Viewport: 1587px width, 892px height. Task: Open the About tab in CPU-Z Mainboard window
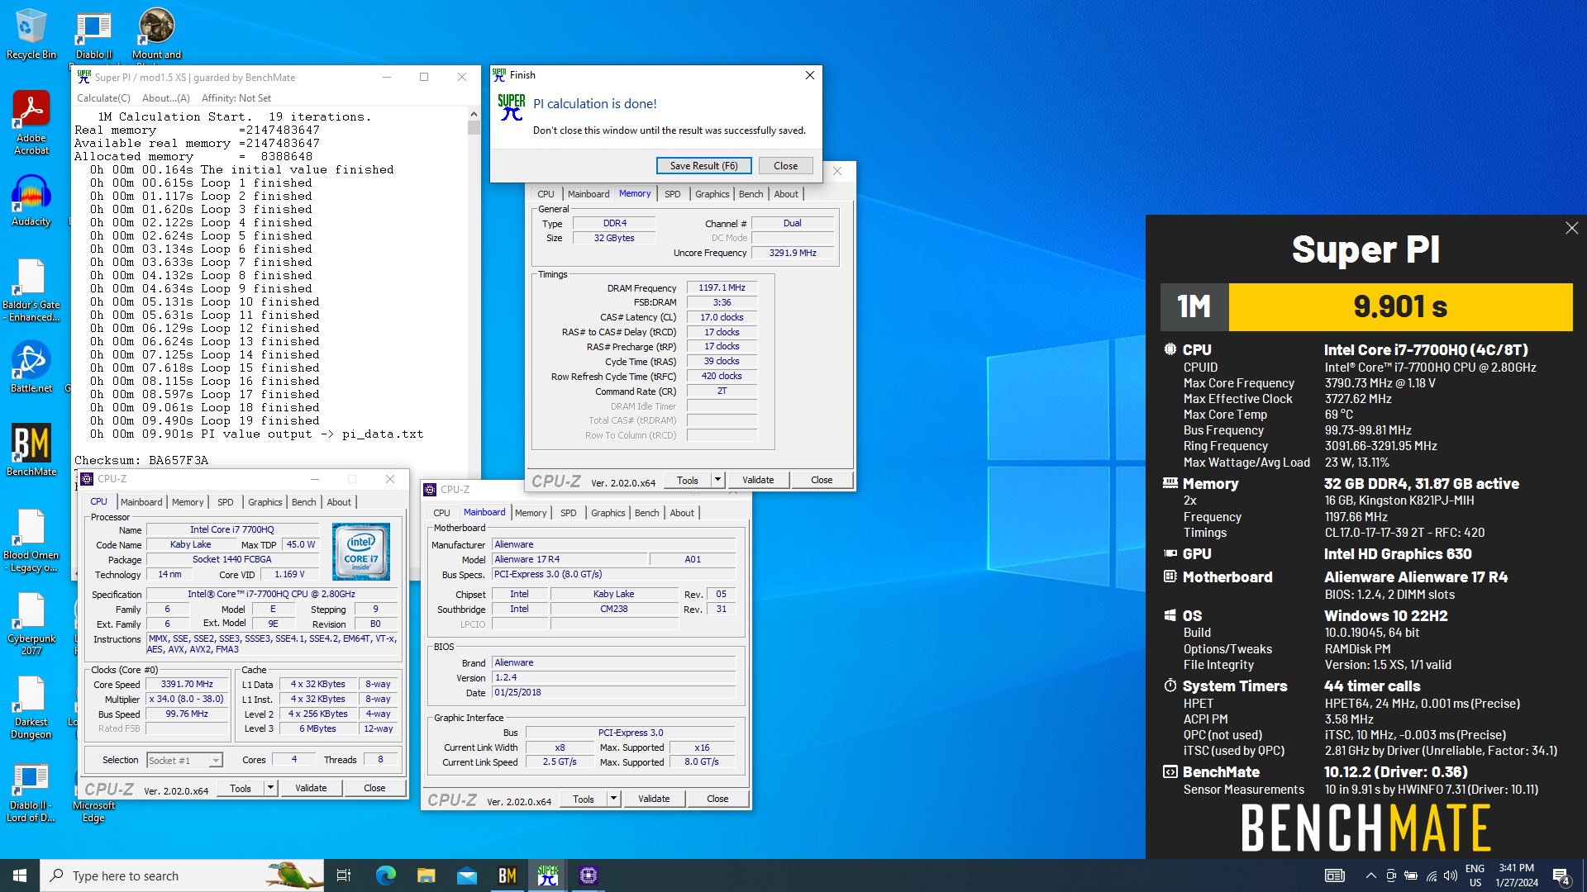point(682,513)
